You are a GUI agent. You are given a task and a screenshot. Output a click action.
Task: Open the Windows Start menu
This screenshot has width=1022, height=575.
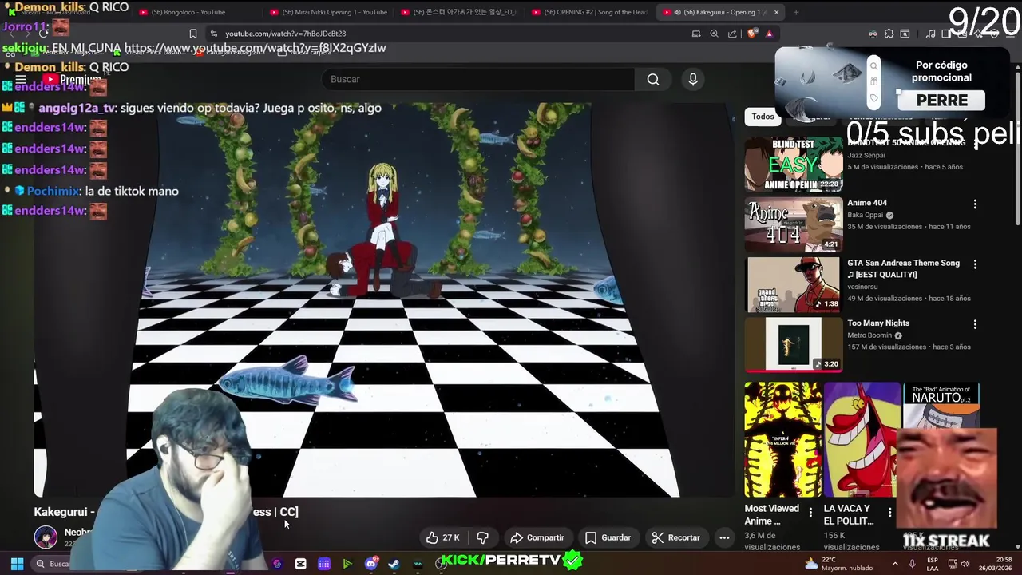[x=16, y=564]
